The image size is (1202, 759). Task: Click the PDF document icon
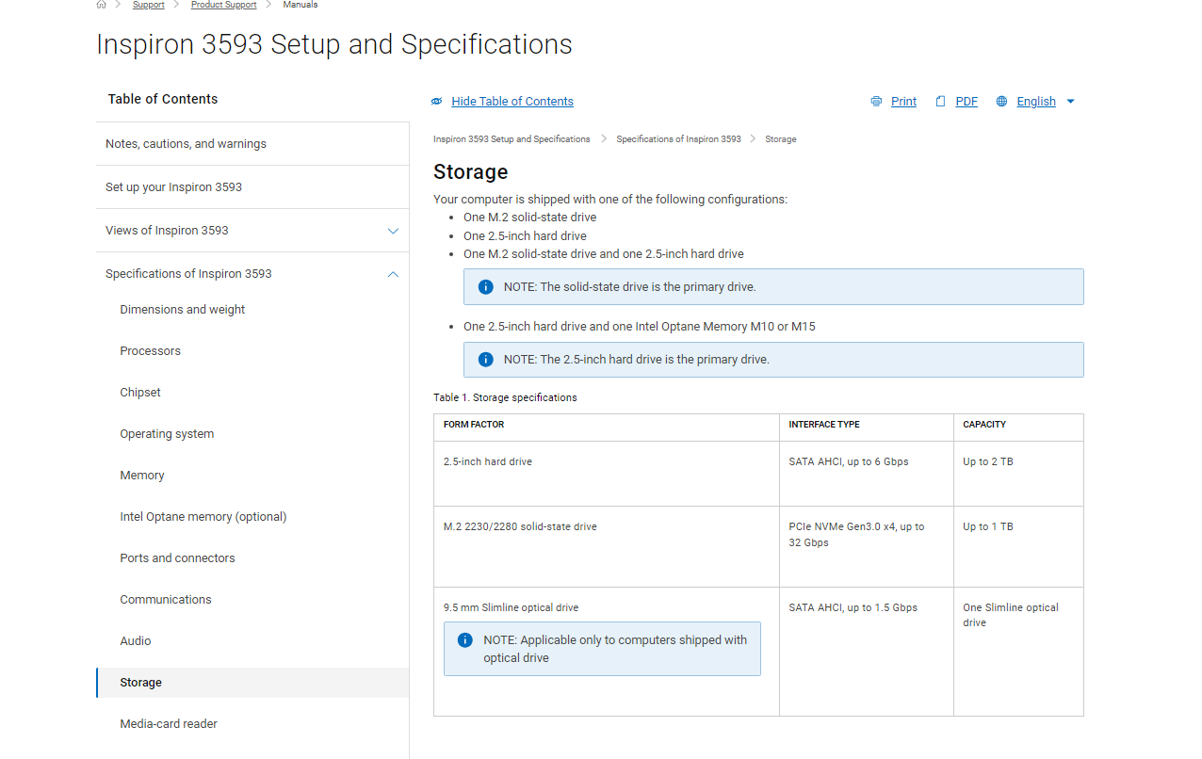point(940,102)
